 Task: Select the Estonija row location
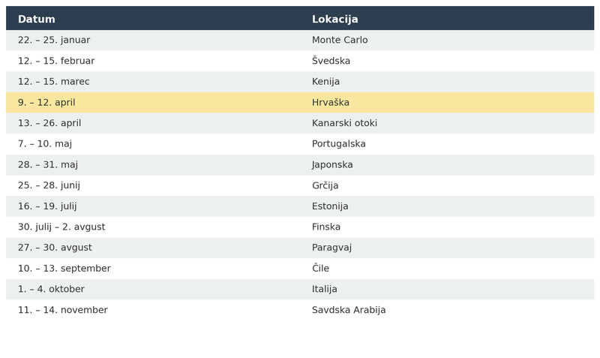coord(447,206)
